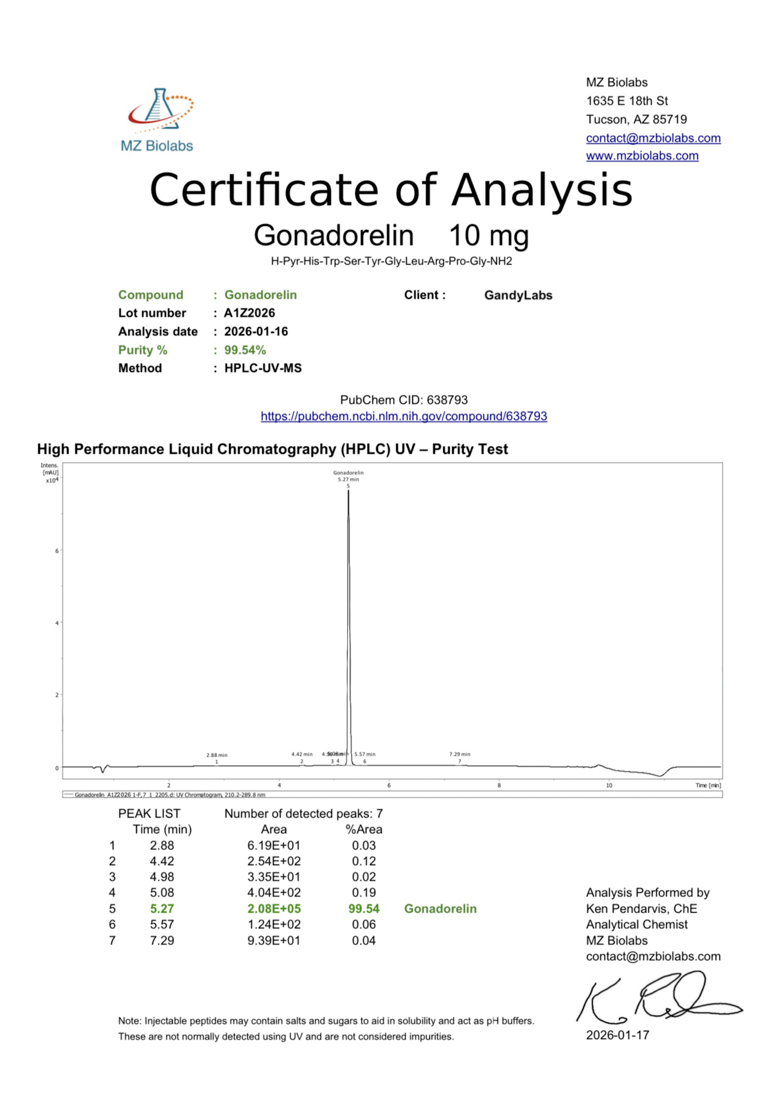Click the PubChem CID: 638793 text
773x1107 pixels.
(403, 400)
